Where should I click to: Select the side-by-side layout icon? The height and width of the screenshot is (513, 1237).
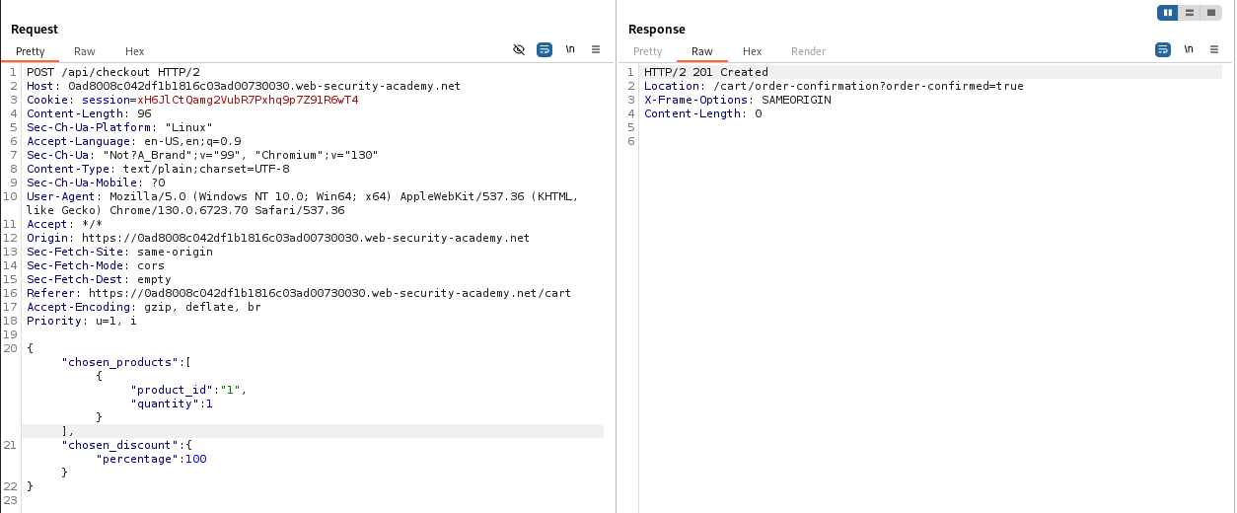coord(1169,13)
